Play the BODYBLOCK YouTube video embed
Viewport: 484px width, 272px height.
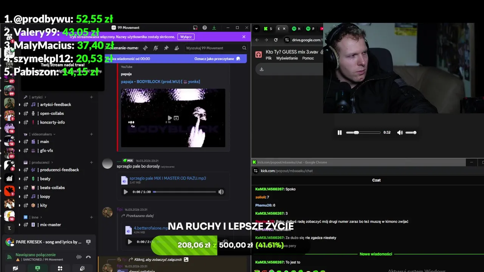pyautogui.click(x=170, y=118)
